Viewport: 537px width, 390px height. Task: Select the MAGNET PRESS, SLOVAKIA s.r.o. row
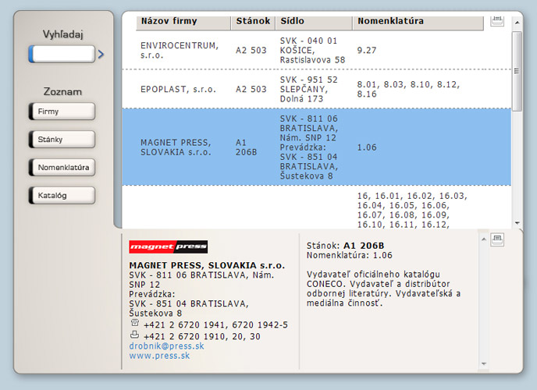click(316, 147)
